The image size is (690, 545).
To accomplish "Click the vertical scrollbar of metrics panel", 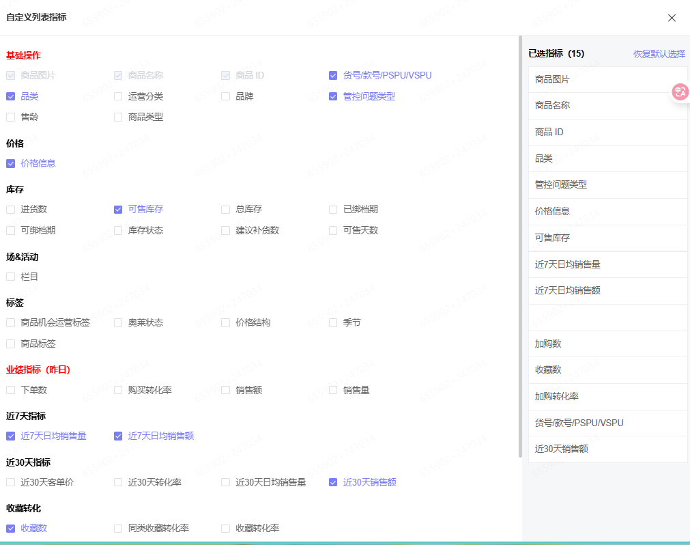I will click(x=520, y=246).
